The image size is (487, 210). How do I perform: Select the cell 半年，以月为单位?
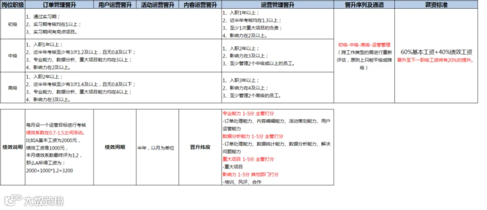[x=157, y=148]
